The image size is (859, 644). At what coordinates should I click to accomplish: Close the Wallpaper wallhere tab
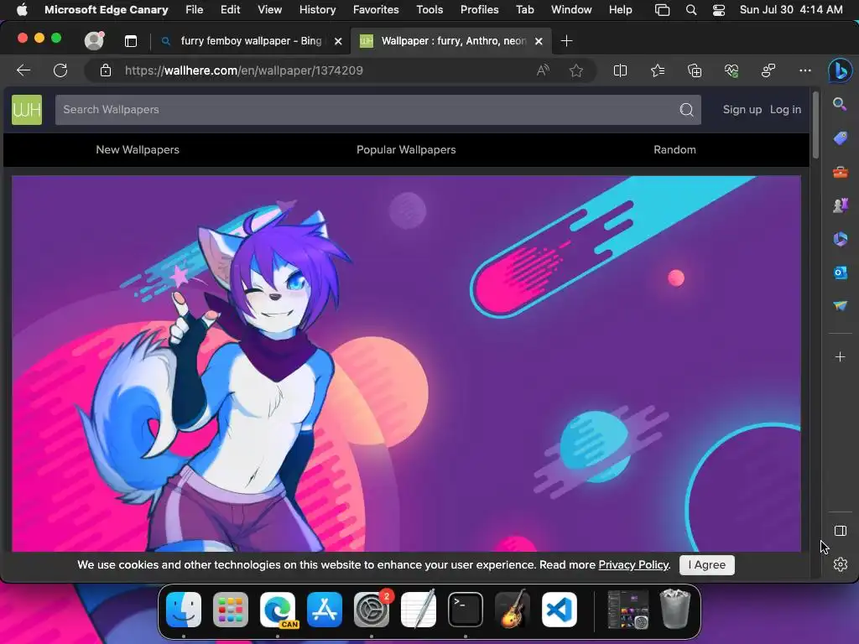pos(539,41)
